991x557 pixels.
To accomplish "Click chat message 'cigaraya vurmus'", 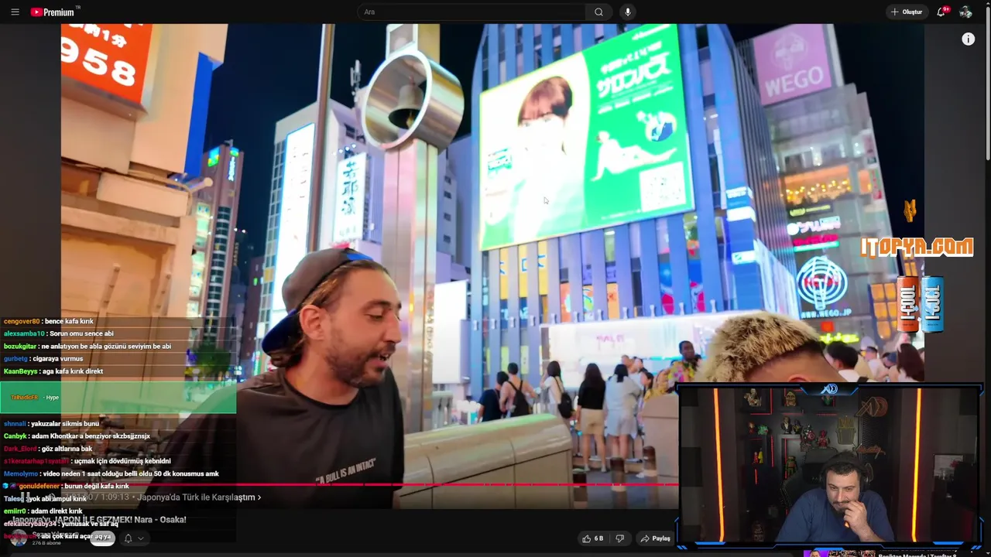I will point(57,358).
